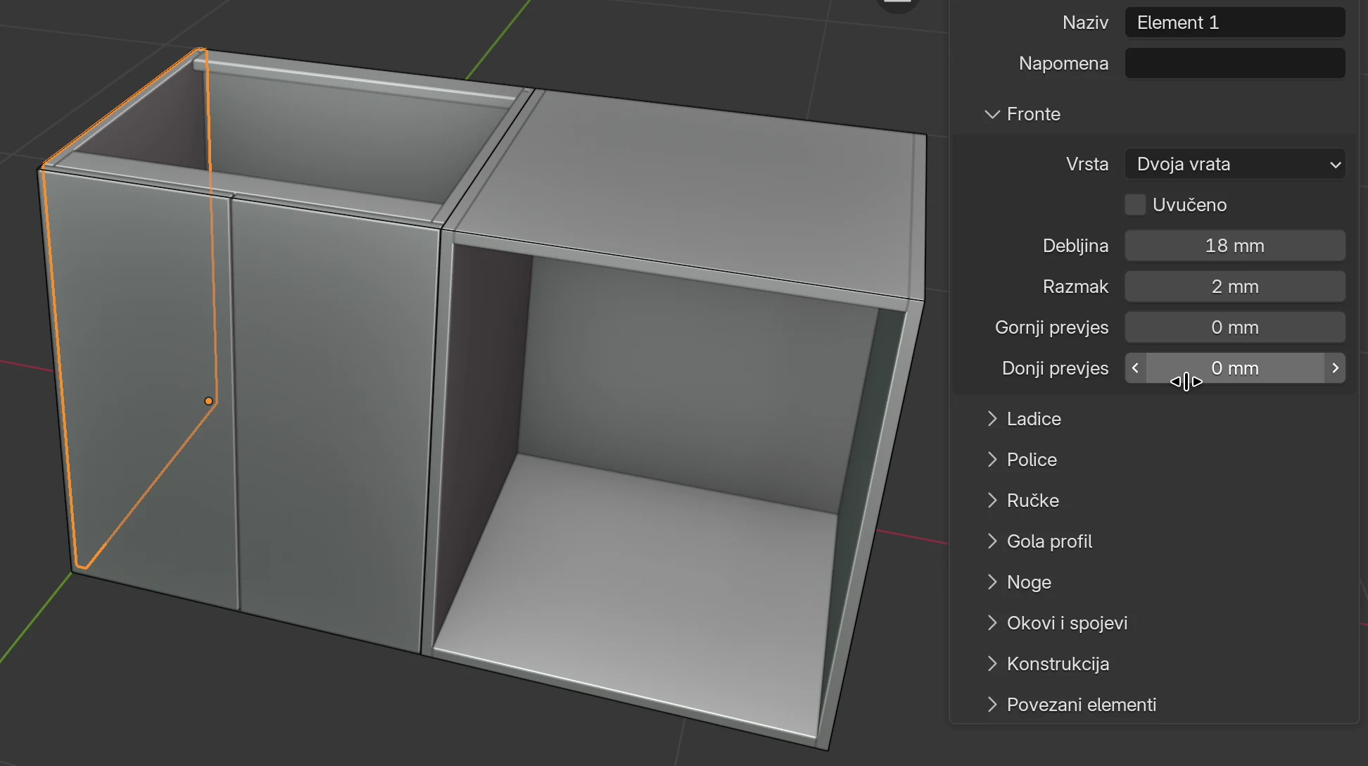Screen dimensions: 1368x766
Task: Decrease Donji prevjes with left arrow
Action: (1135, 368)
